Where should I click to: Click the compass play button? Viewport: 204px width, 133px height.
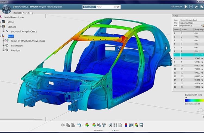coord(6,9)
